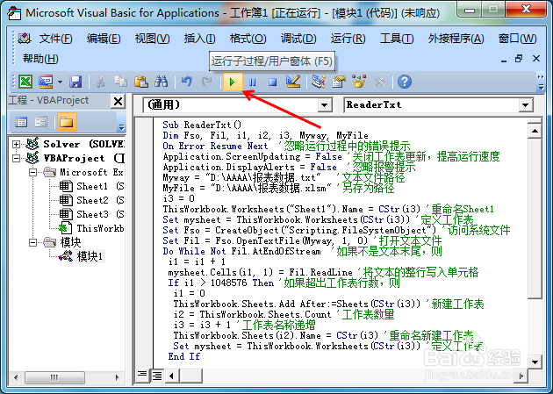
Task: Open Visual Basic Help question mark icon
Action: point(405,82)
